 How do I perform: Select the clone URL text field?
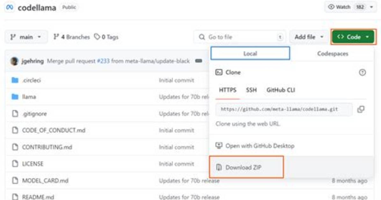pyautogui.click(x=284, y=109)
